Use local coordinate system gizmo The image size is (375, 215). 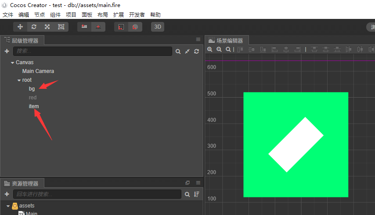click(121, 27)
